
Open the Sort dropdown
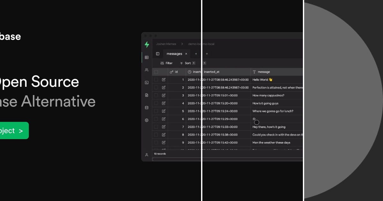click(x=188, y=63)
